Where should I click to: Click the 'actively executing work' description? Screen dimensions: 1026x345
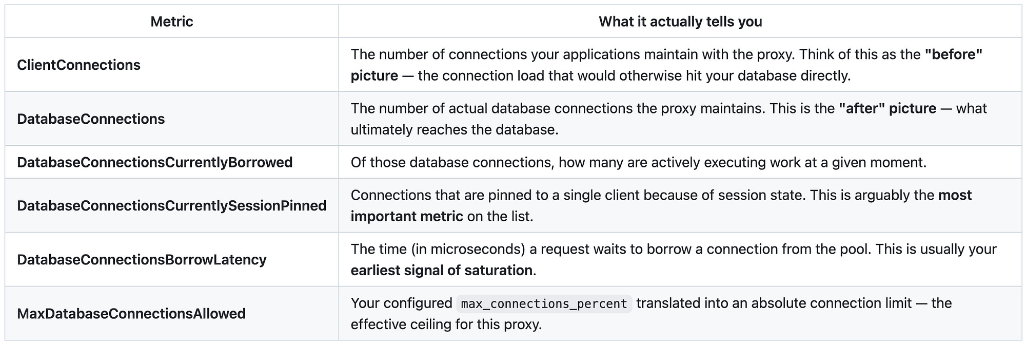pos(639,162)
